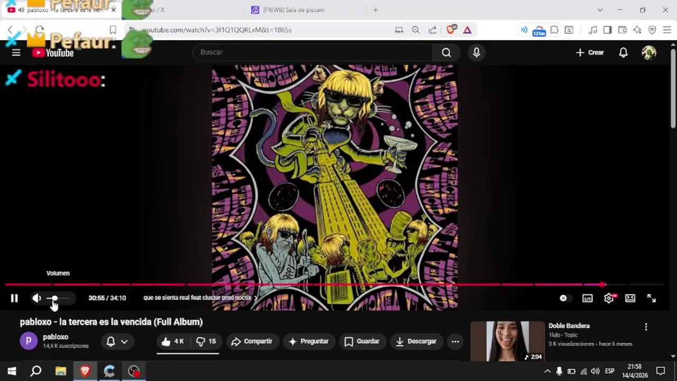Image resolution: width=677 pixels, height=381 pixels.
Task: Click the zoom-out magnifier in address bar
Action: pyautogui.click(x=416, y=30)
